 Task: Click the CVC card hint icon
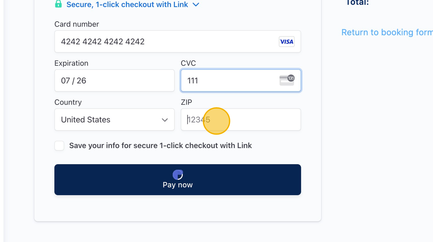[x=287, y=80]
